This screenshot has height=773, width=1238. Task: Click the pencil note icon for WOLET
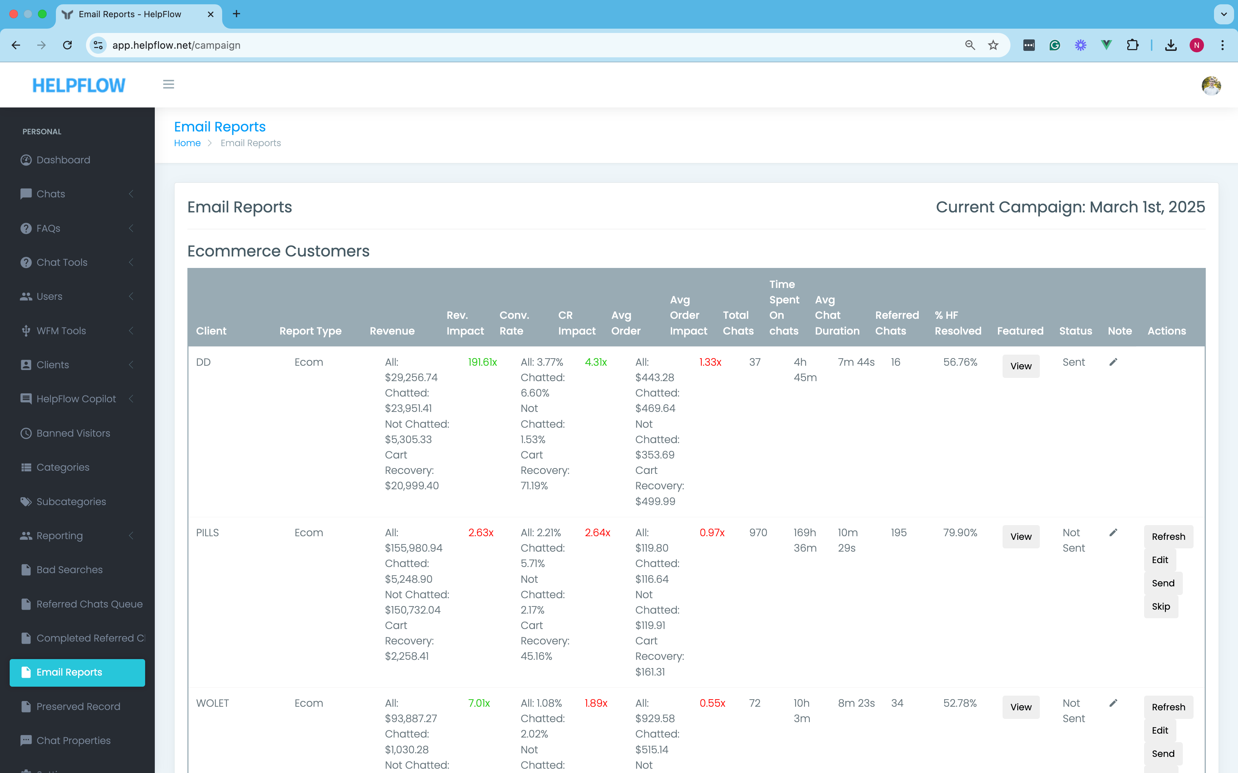[1113, 703]
